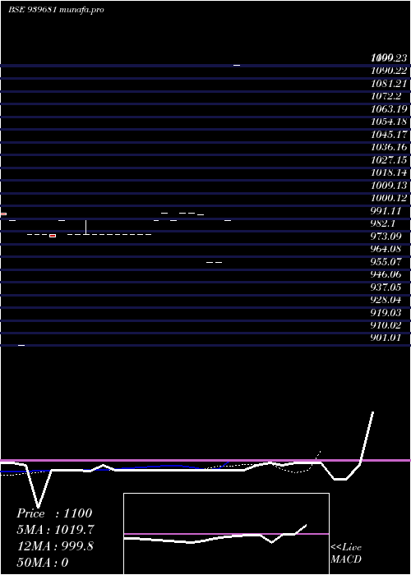This screenshot has height=575, width=411.
Task: Click the 5MA : 1019.7 readout
Action: (x=55, y=530)
